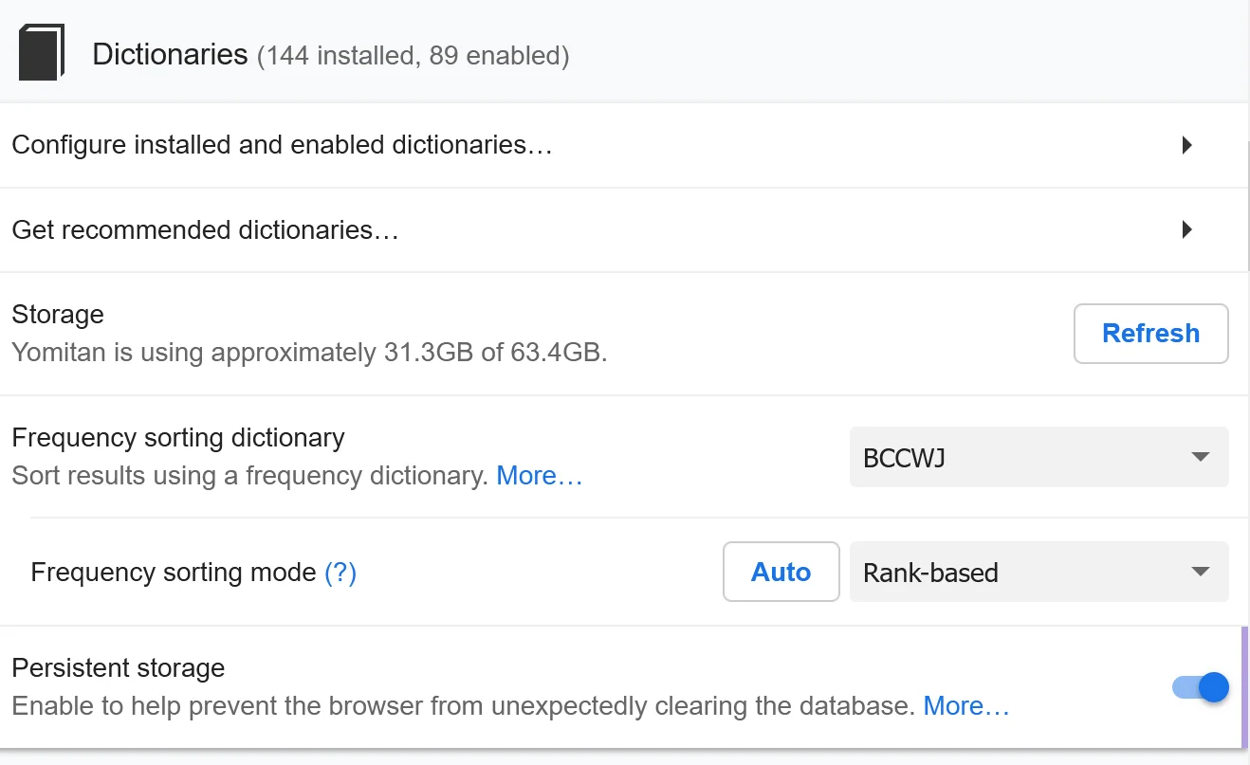
Task: Click More link in Persistent storage description
Action: tap(965, 706)
